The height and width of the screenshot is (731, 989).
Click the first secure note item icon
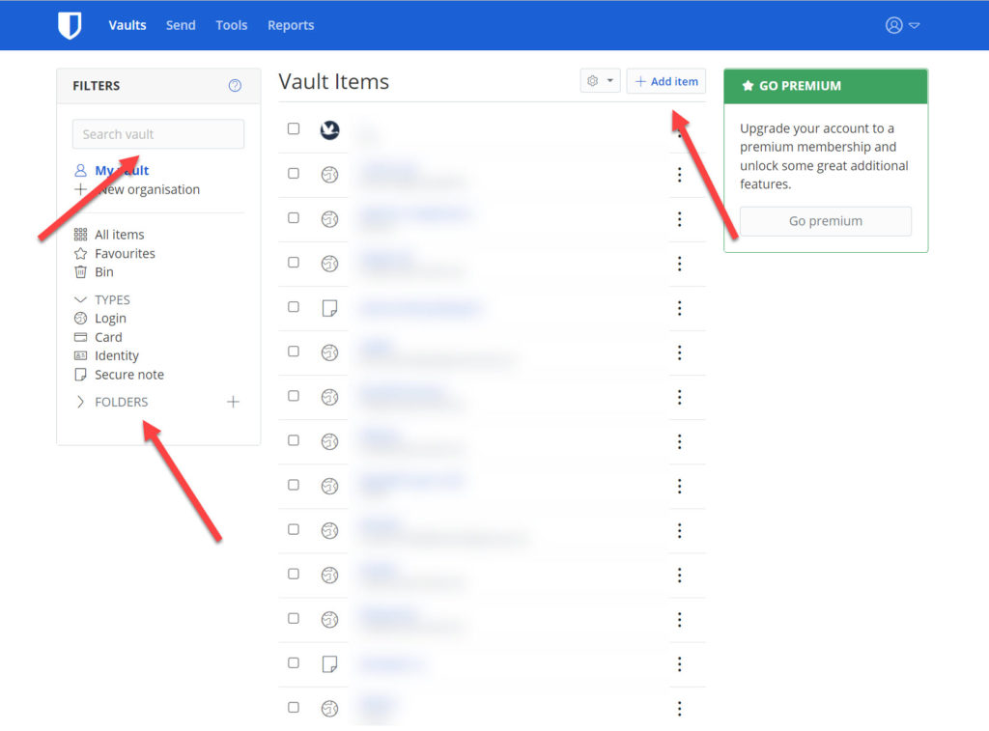pos(329,308)
